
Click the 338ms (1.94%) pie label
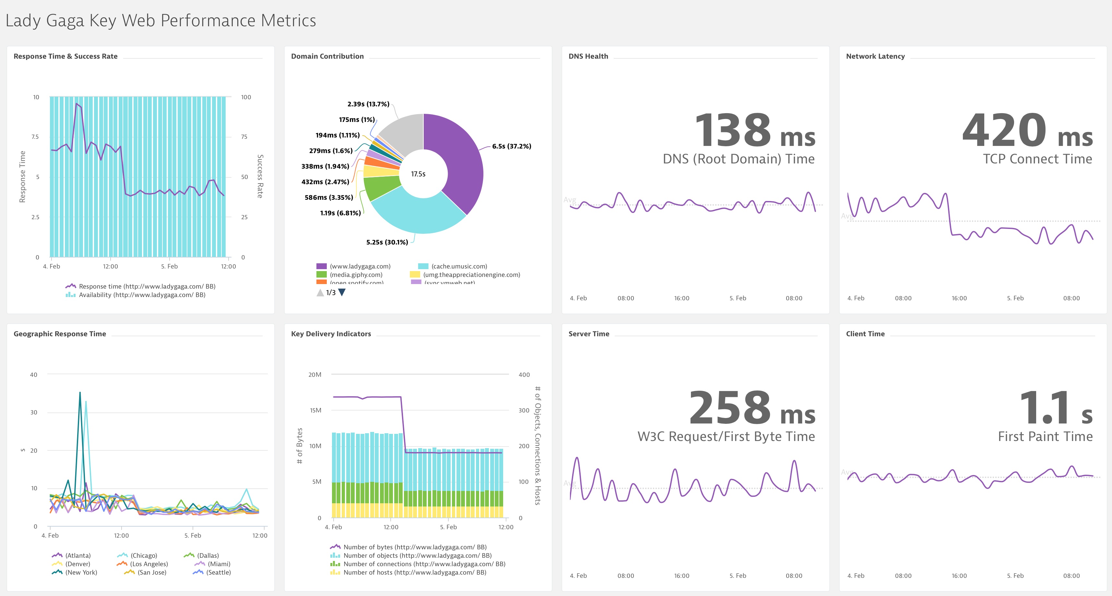(325, 166)
